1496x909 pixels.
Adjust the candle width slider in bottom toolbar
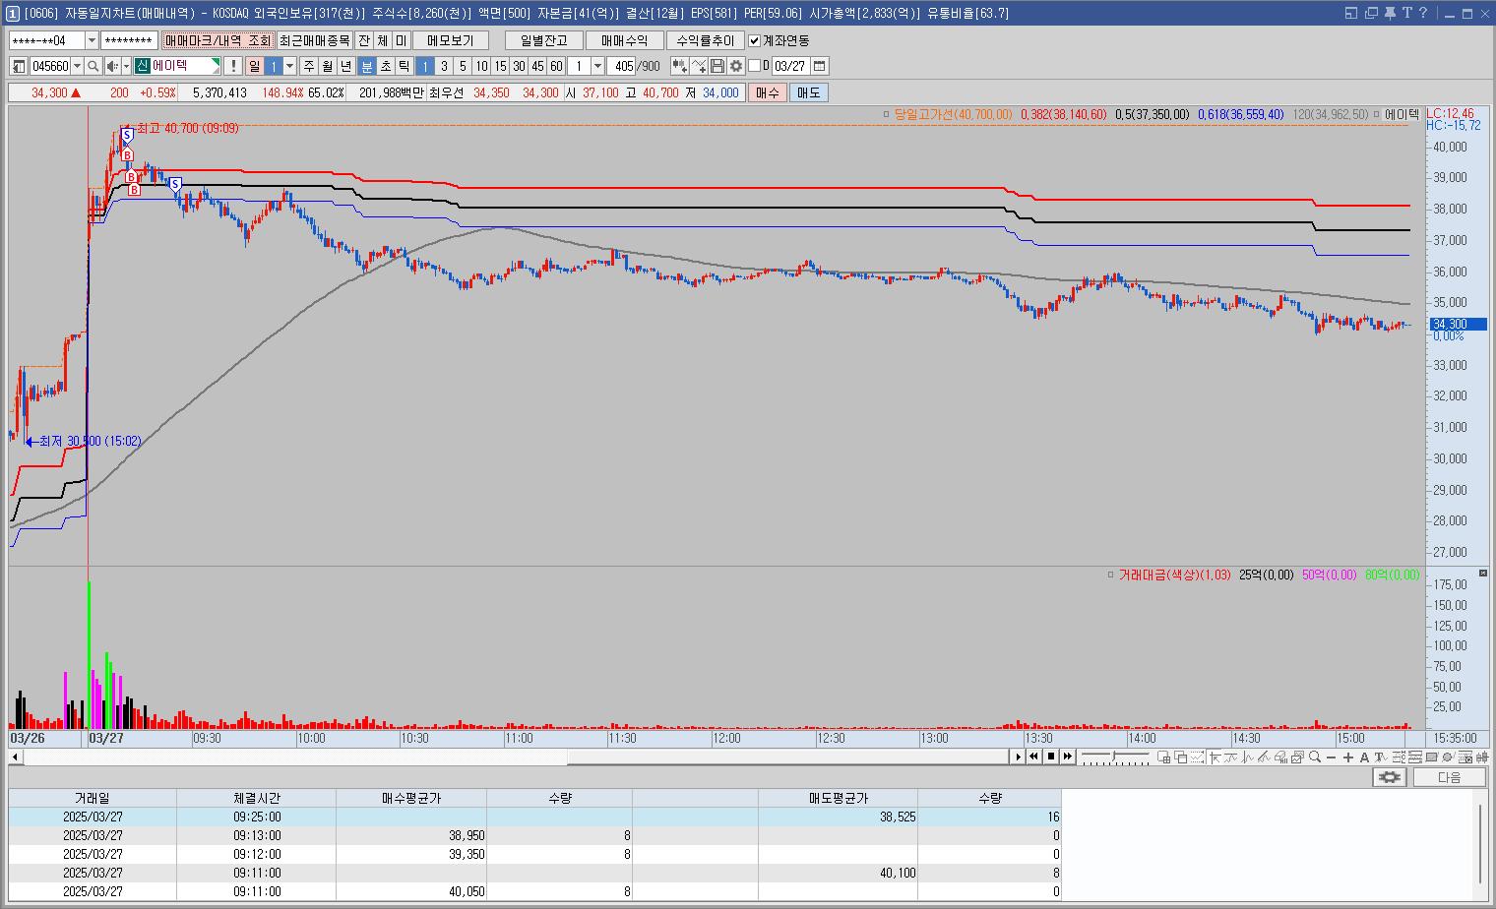pos(1115,757)
